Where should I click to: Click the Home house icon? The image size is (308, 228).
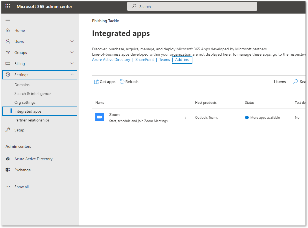click(8, 30)
